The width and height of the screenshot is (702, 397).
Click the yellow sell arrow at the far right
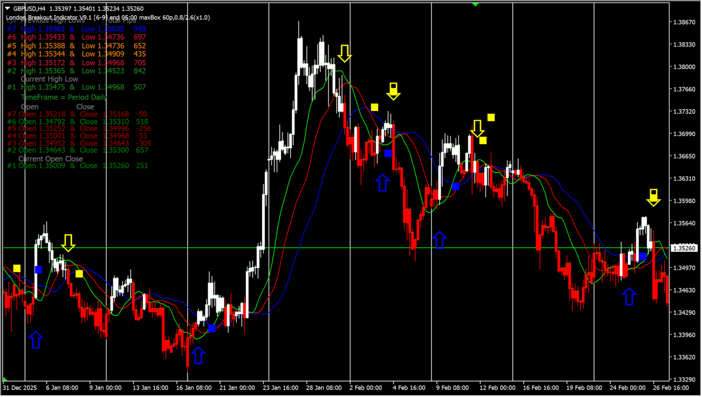tap(653, 198)
